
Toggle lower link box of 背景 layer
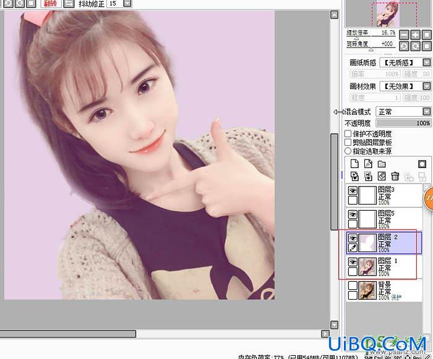coord(353,295)
